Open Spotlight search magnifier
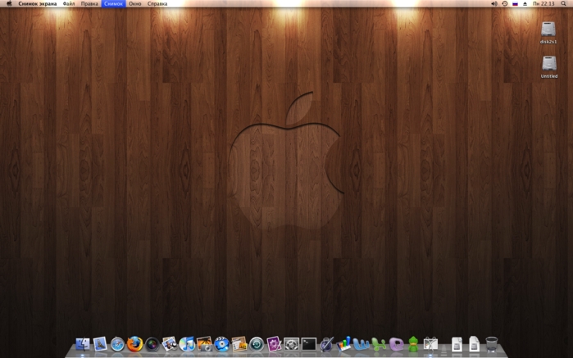The image size is (573, 358). 563,3
